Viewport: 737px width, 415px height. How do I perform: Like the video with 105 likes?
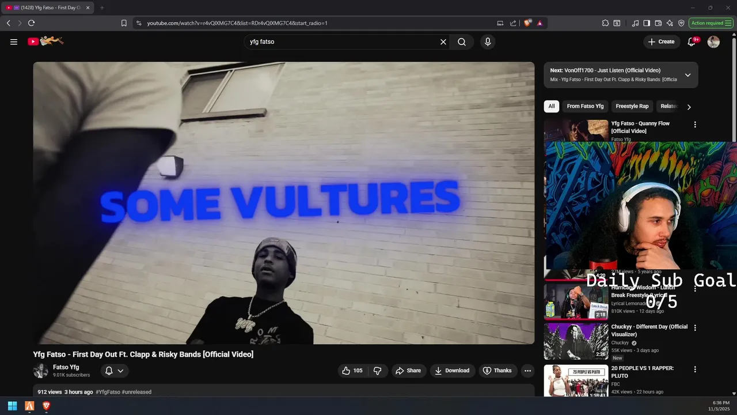click(x=352, y=371)
